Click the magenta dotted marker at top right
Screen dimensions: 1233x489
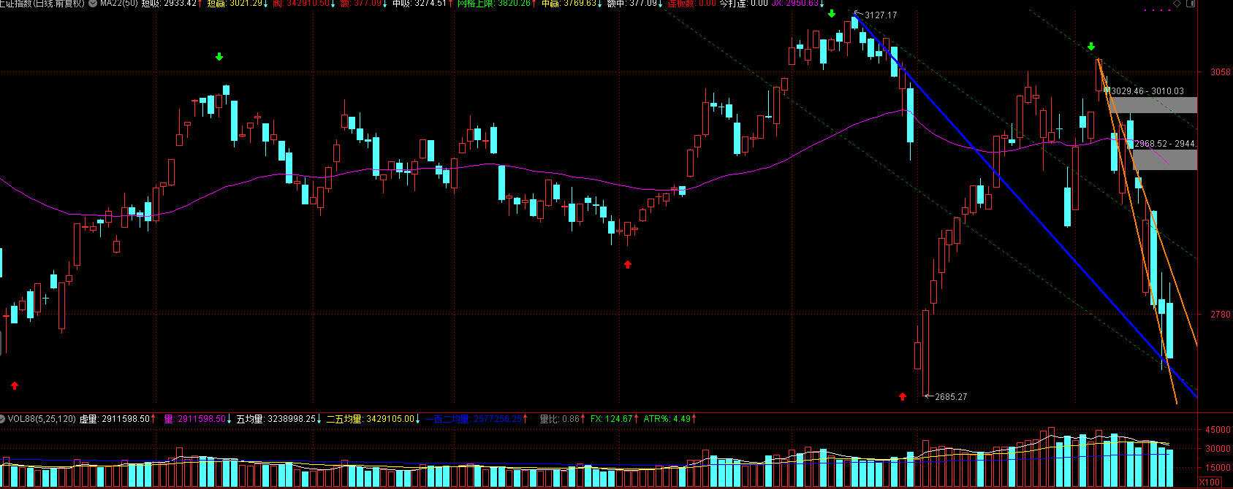click(1158, 10)
